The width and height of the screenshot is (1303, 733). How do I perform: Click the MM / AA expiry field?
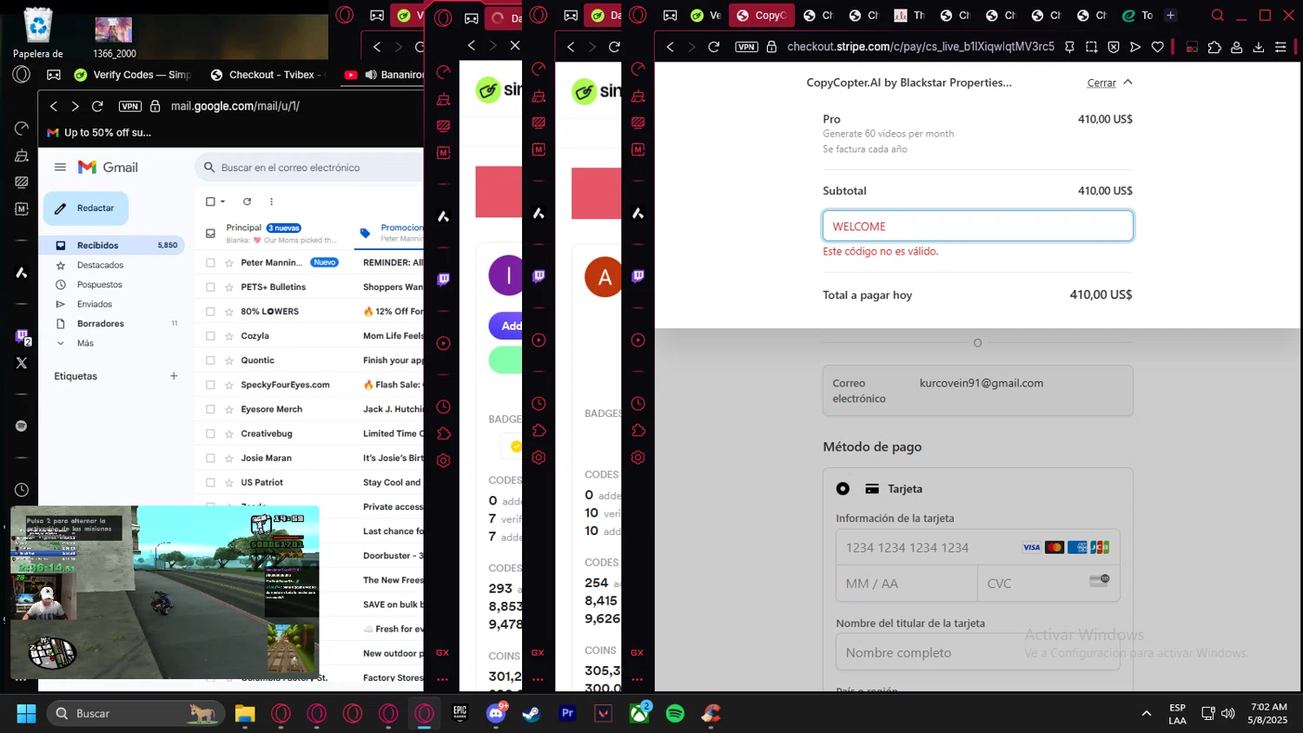(906, 584)
